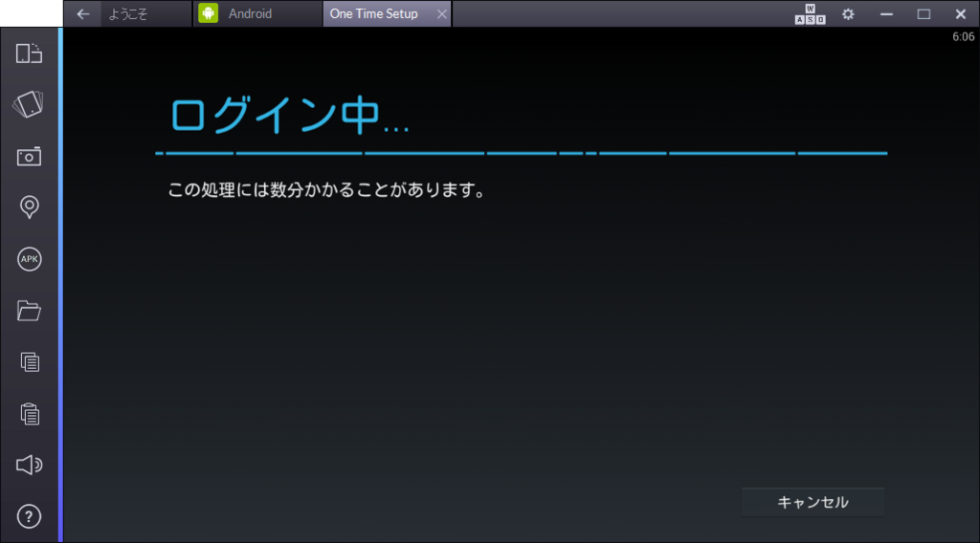Click the ログイン中... heading
The width and height of the screenshot is (980, 543).
[290, 116]
